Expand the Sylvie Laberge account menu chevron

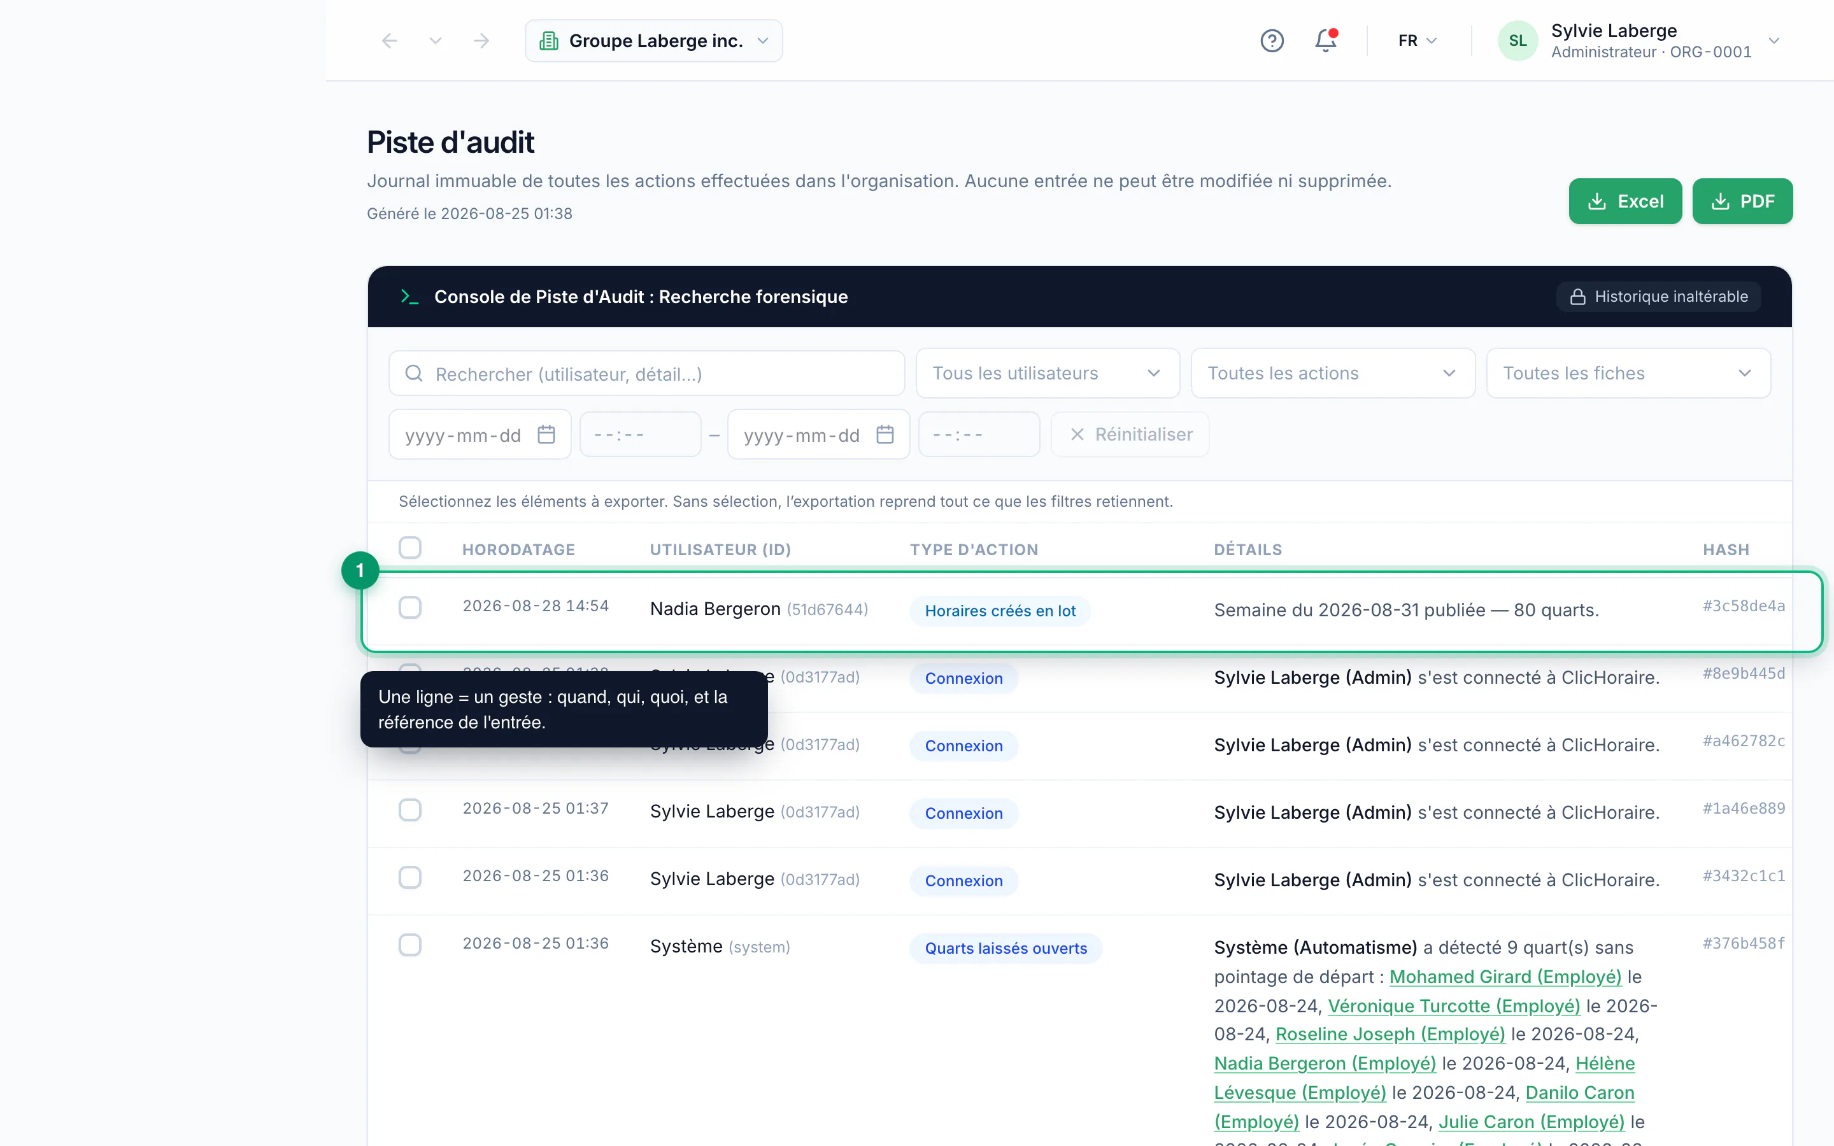[1774, 41]
